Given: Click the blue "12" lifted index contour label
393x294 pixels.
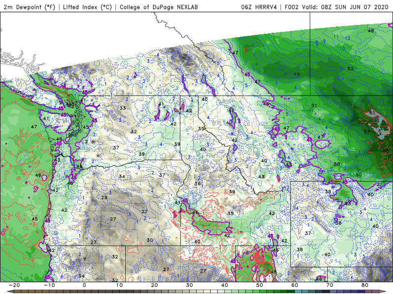Looking at the screenshot, I should 347,38.
